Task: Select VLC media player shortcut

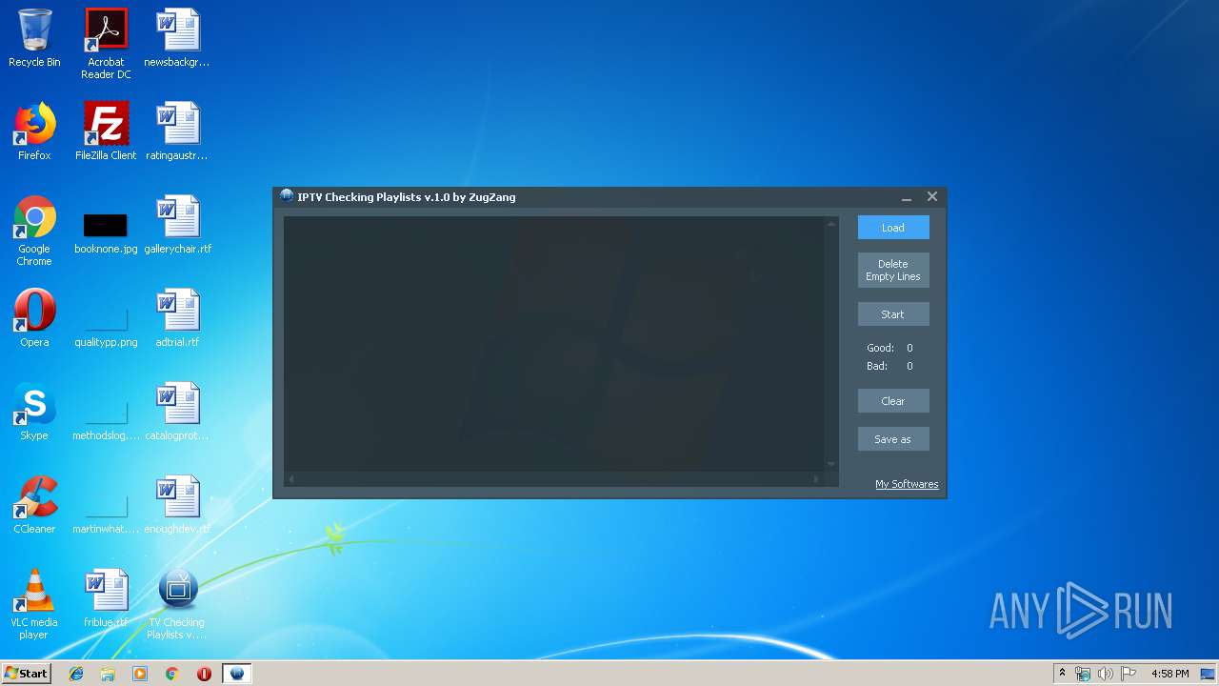Action: coord(34,604)
